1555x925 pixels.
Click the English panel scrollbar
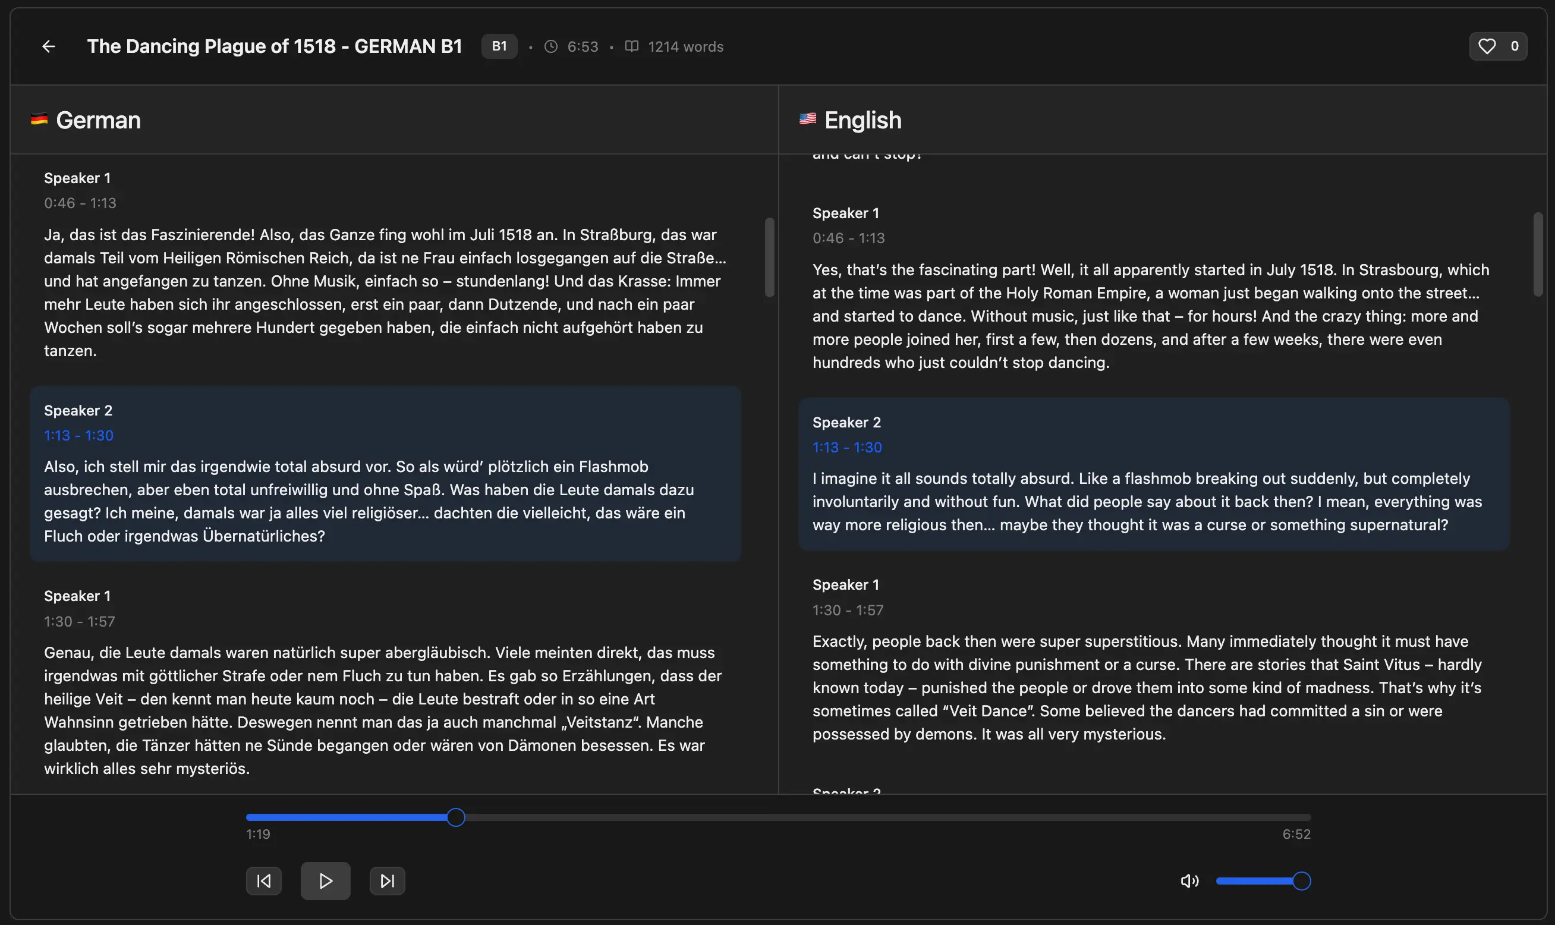(x=1538, y=254)
